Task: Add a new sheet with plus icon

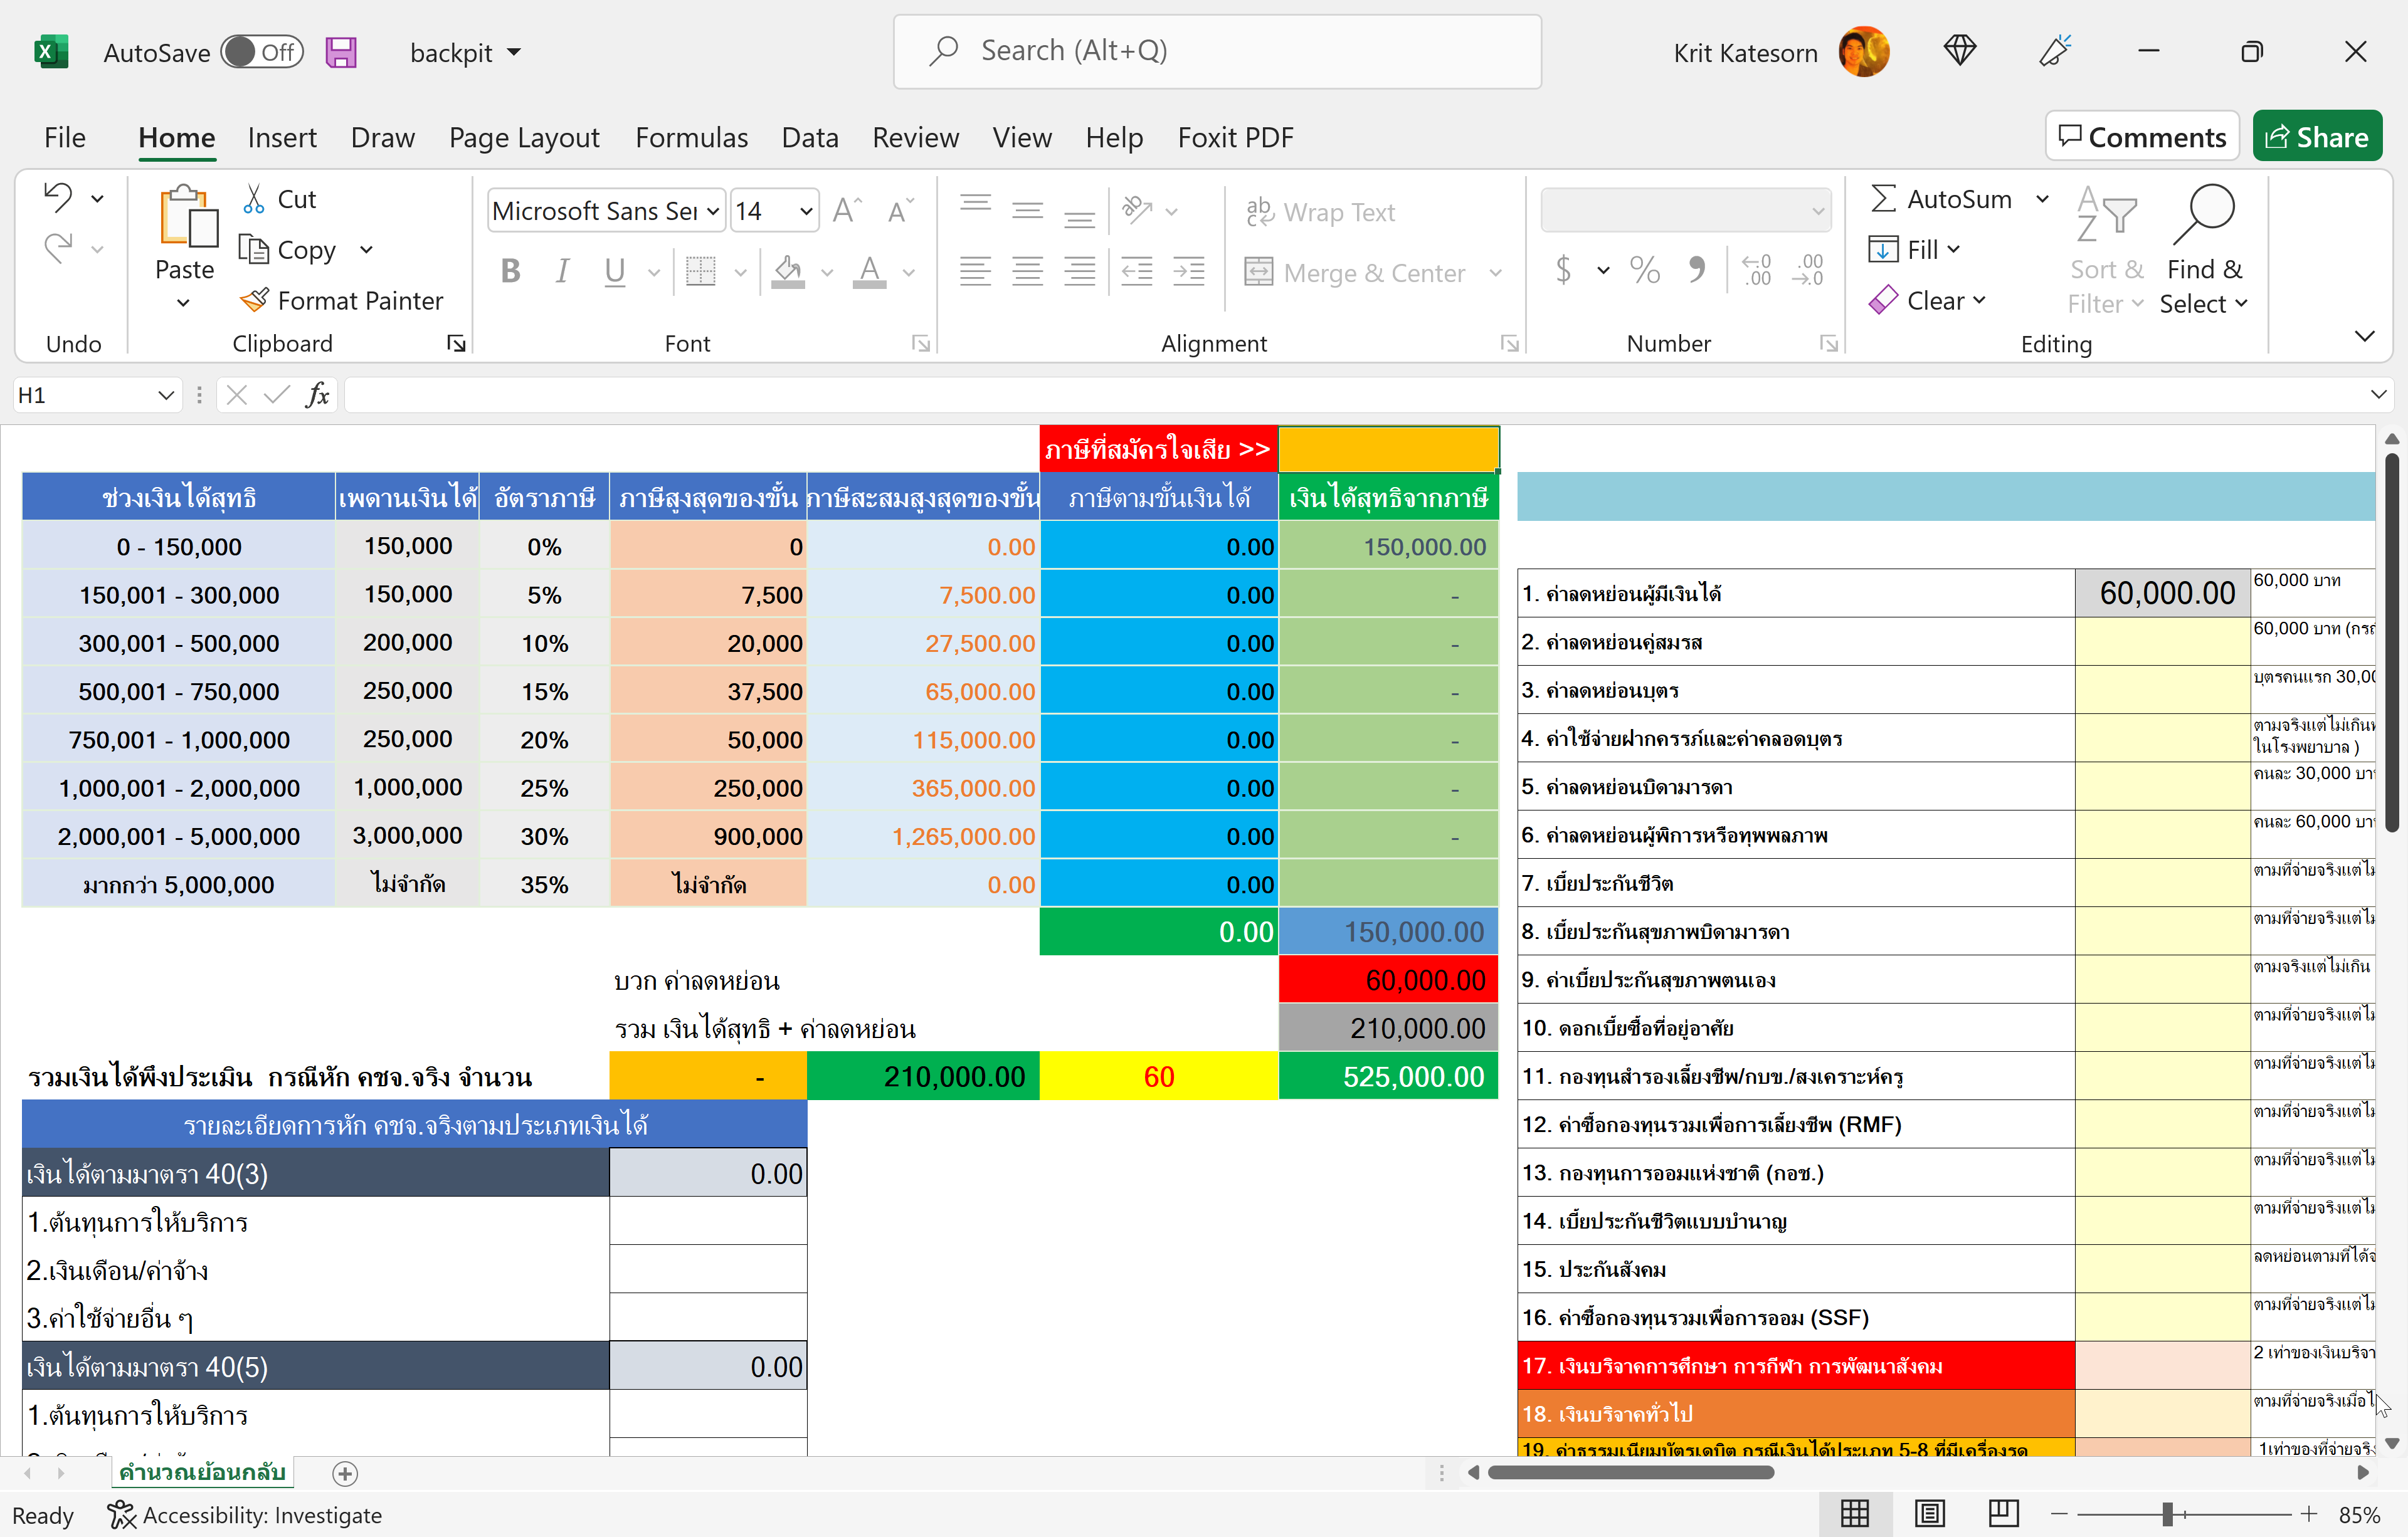Action: coord(345,1473)
